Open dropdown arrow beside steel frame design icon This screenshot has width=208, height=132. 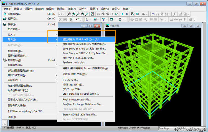pos(90,19)
